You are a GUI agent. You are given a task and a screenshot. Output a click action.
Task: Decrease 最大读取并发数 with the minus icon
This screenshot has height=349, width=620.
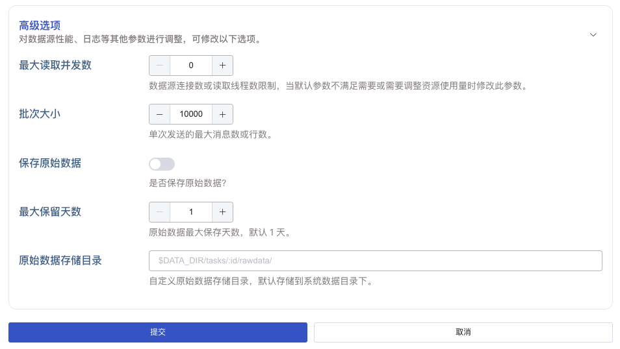tap(160, 66)
